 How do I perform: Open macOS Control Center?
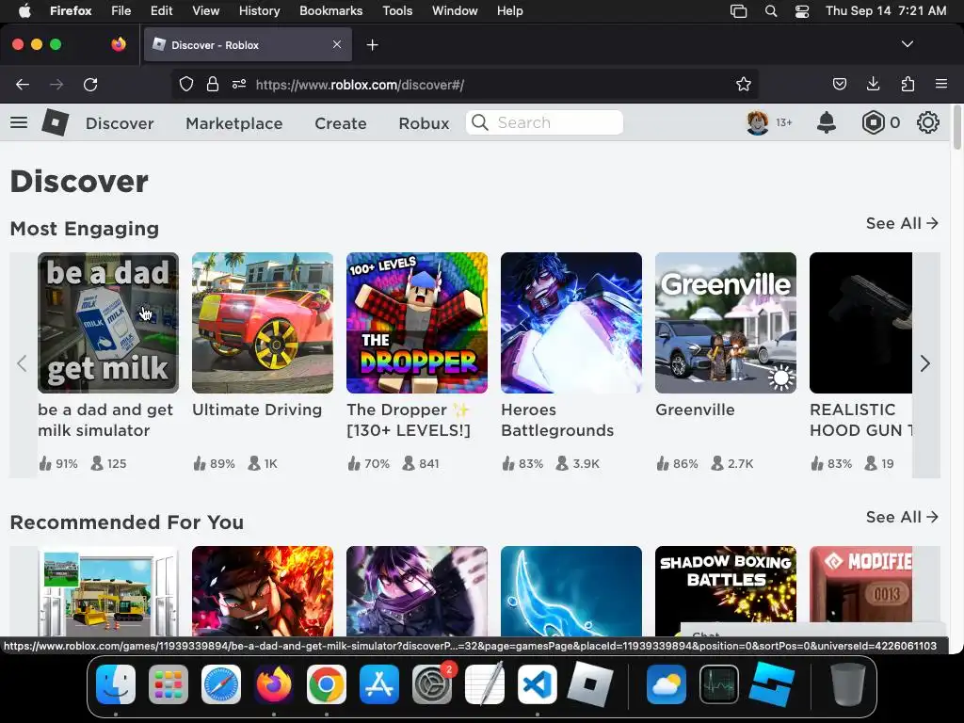(x=802, y=10)
